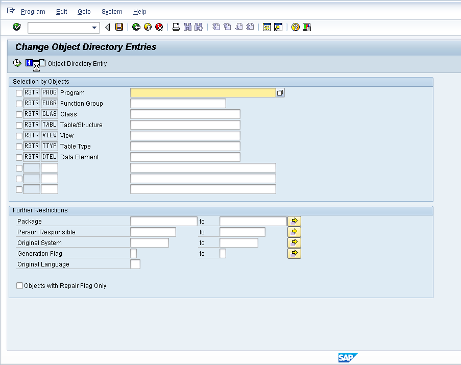This screenshot has height=365, width=461.
Task: Click the Function Group input field
Action: coord(178,104)
